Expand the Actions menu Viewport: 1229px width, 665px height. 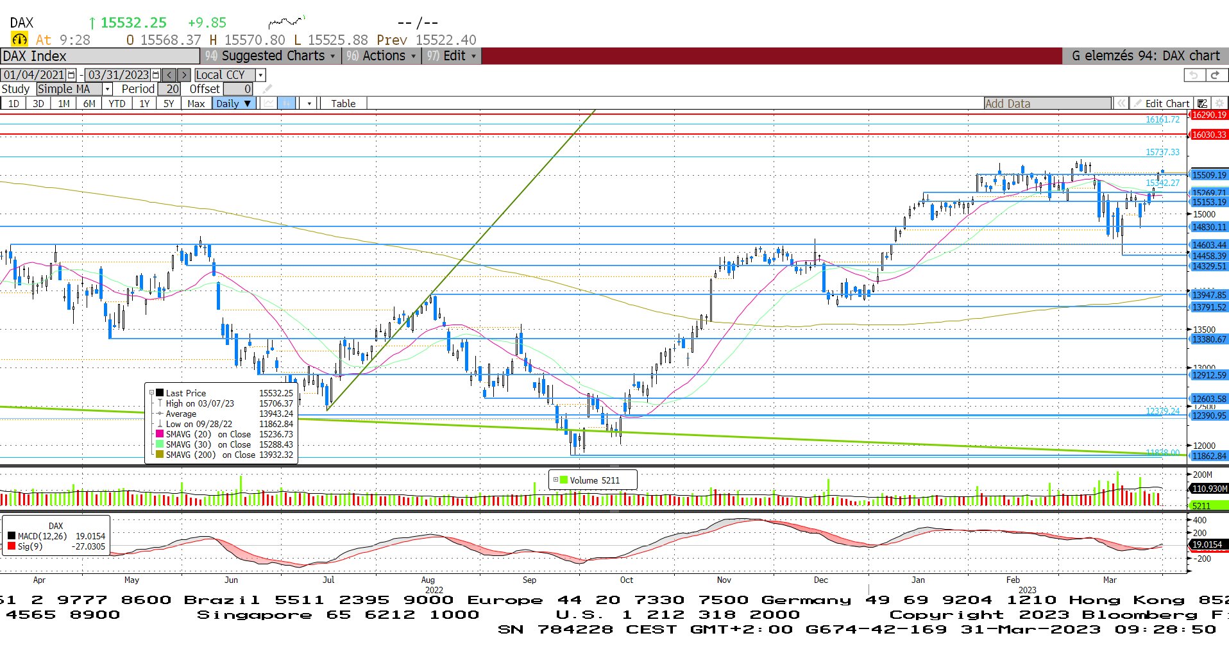(x=382, y=56)
